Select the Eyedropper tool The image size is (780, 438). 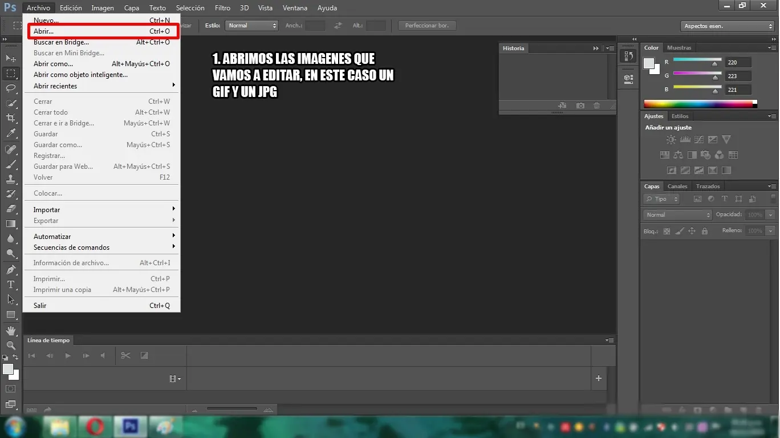point(11,133)
